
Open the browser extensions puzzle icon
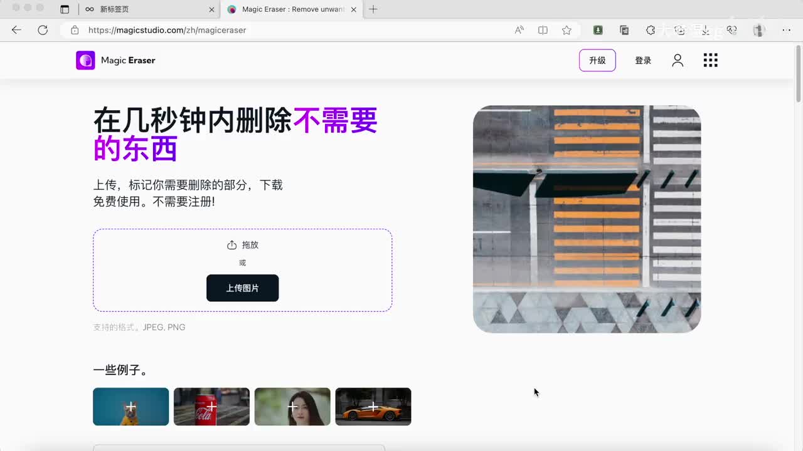pyautogui.click(x=651, y=30)
